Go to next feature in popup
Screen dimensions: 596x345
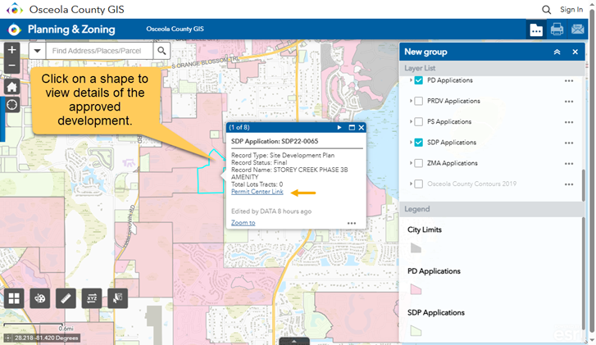339,127
